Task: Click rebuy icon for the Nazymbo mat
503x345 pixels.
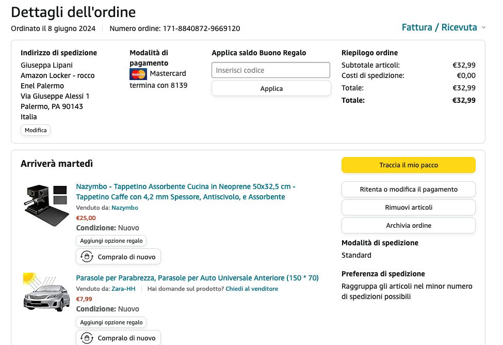Action: pos(87,257)
